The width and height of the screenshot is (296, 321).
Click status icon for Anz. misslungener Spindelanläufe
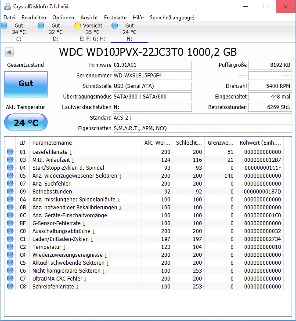(x=10, y=199)
